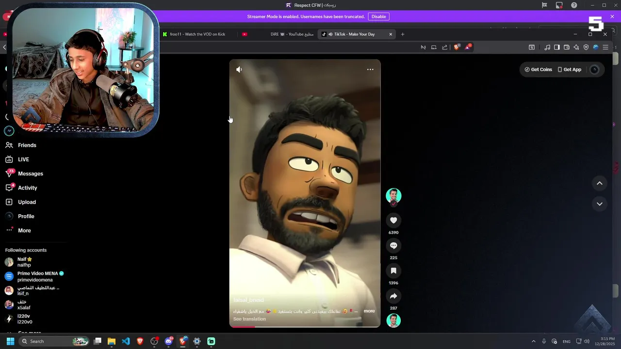Open followed account Prime Video MENA
621x349 pixels.
pos(34,276)
